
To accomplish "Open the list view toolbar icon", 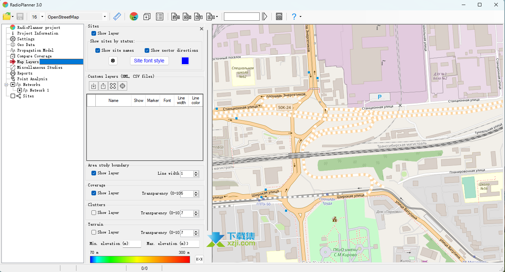I will [160, 16].
